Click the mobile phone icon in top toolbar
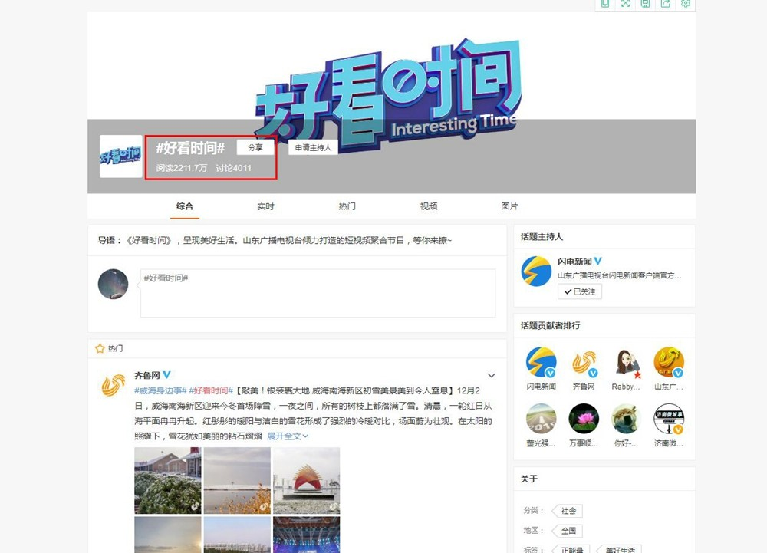This screenshot has width=767, height=553. [605, 3]
